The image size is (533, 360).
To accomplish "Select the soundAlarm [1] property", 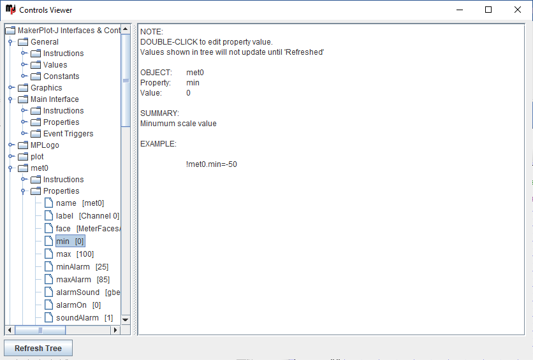I will [84, 318].
